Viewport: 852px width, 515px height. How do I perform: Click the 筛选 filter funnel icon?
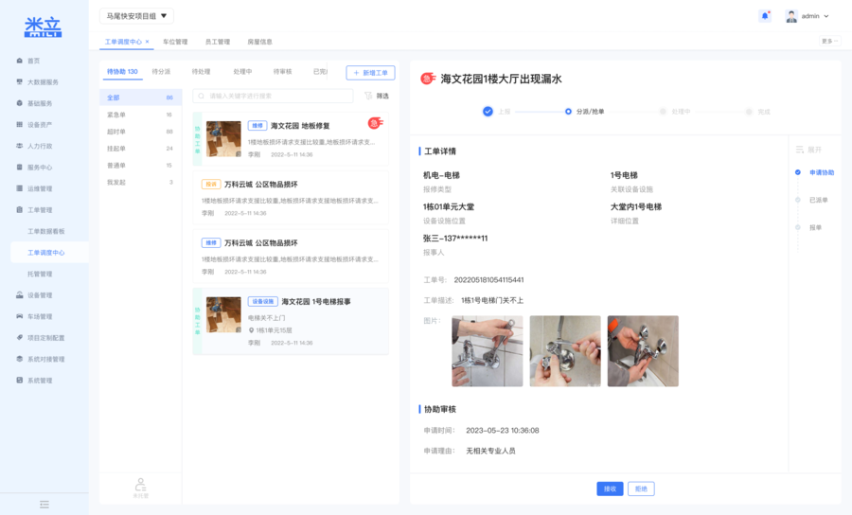click(x=368, y=96)
